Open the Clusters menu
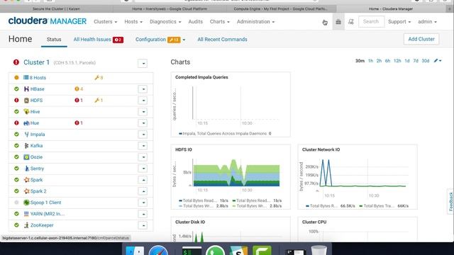The height and width of the screenshot is (255, 454). pyautogui.click(x=106, y=22)
